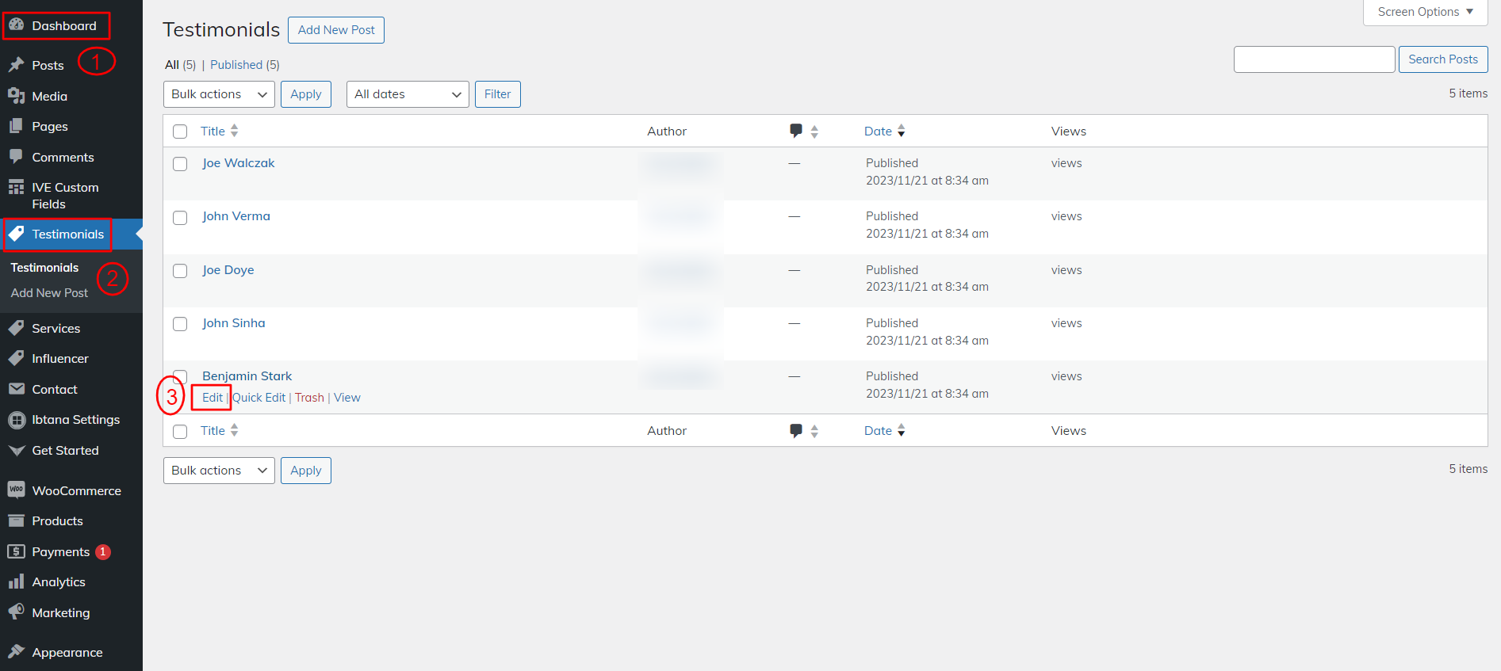This screenshot has height=671, width=1501.
Task: Click the Comments bubble icon in sidebar
Action: pos(16,157)
